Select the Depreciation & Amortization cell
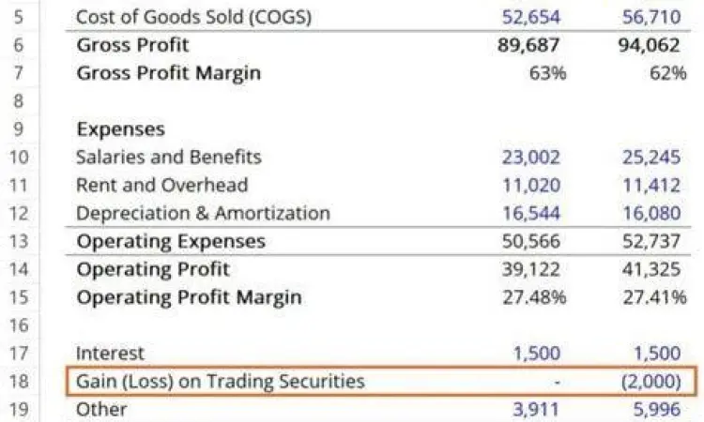704x422 pixels. (203, 213)
